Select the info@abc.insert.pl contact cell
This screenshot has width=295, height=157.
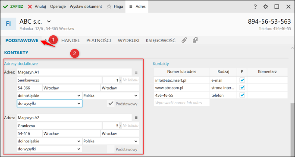point(182,80)
